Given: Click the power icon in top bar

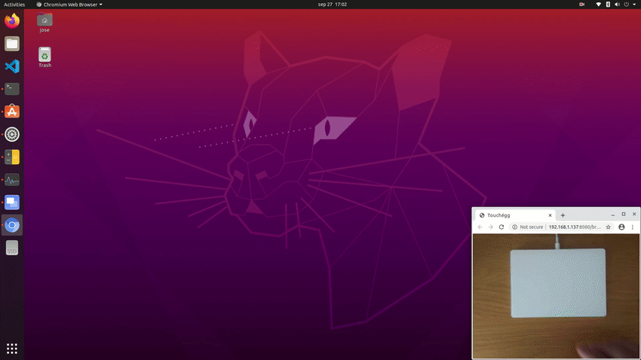Looking at the screenshot, I should coord(626,5).
